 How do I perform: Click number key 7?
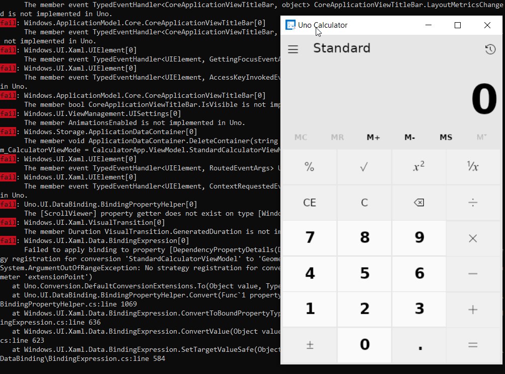(x=310, y=238)
